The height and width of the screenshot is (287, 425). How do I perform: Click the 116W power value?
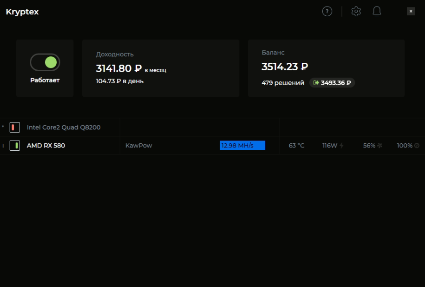tap(330, 146)
